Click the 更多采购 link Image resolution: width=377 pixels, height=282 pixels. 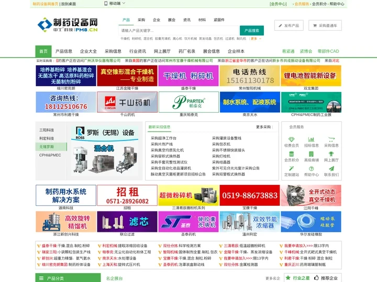tap(263, 127)
